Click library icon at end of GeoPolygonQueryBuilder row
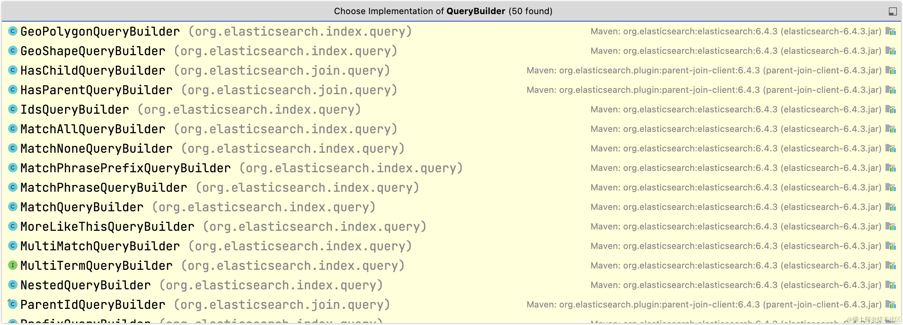 (891, 32)
